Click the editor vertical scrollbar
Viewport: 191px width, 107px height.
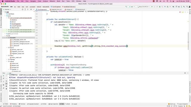(x=188, y=41)
